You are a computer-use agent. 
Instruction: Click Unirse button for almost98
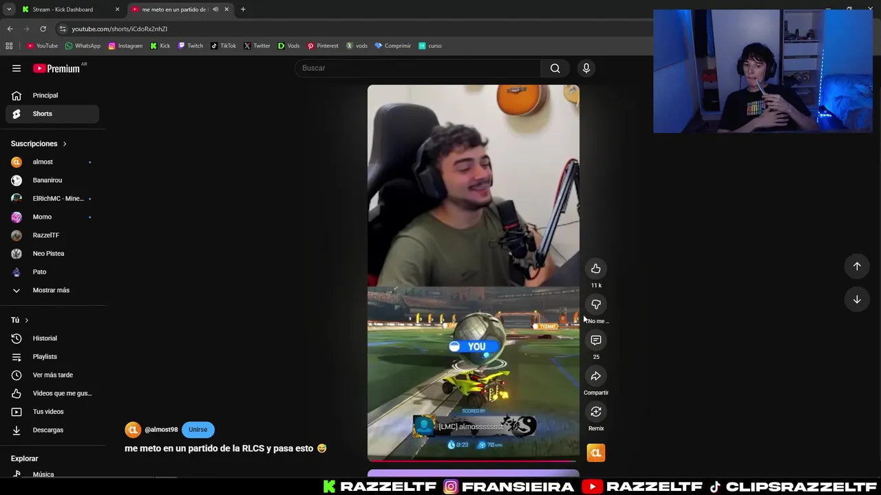[198, 430]
